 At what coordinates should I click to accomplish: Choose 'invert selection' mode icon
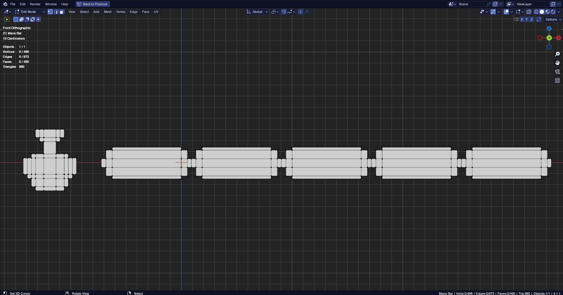[33, 19]
